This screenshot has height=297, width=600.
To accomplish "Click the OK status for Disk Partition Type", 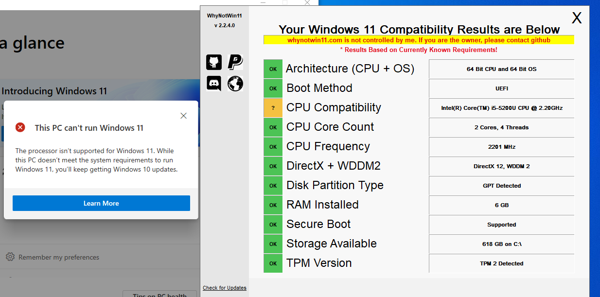I will 273,186.
